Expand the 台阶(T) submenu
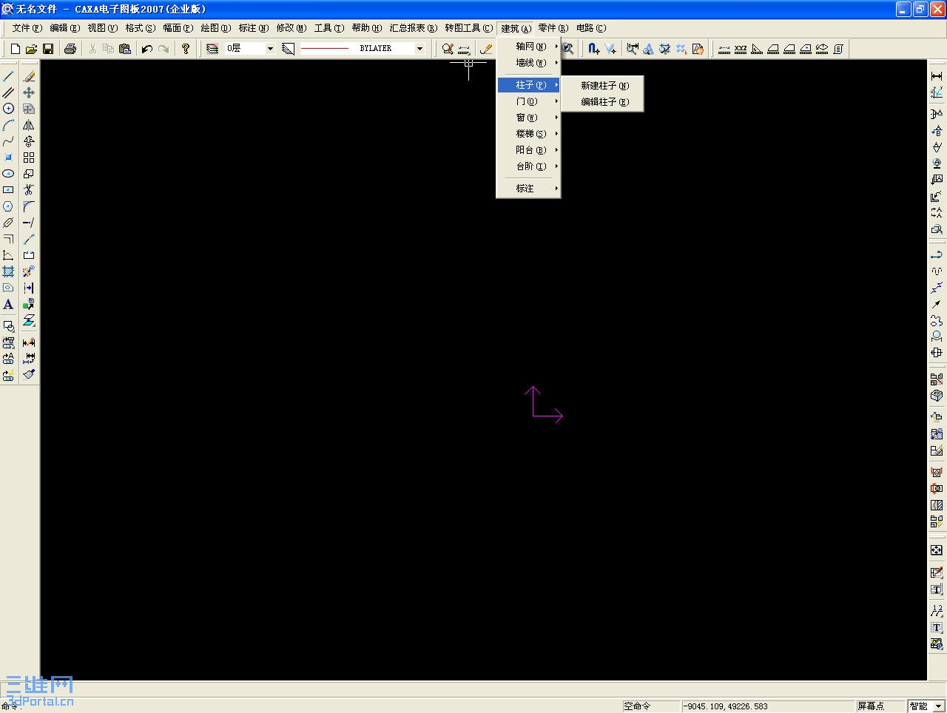Screen dimensions: 947x713 pyautogui.click(x=529, y=166)
